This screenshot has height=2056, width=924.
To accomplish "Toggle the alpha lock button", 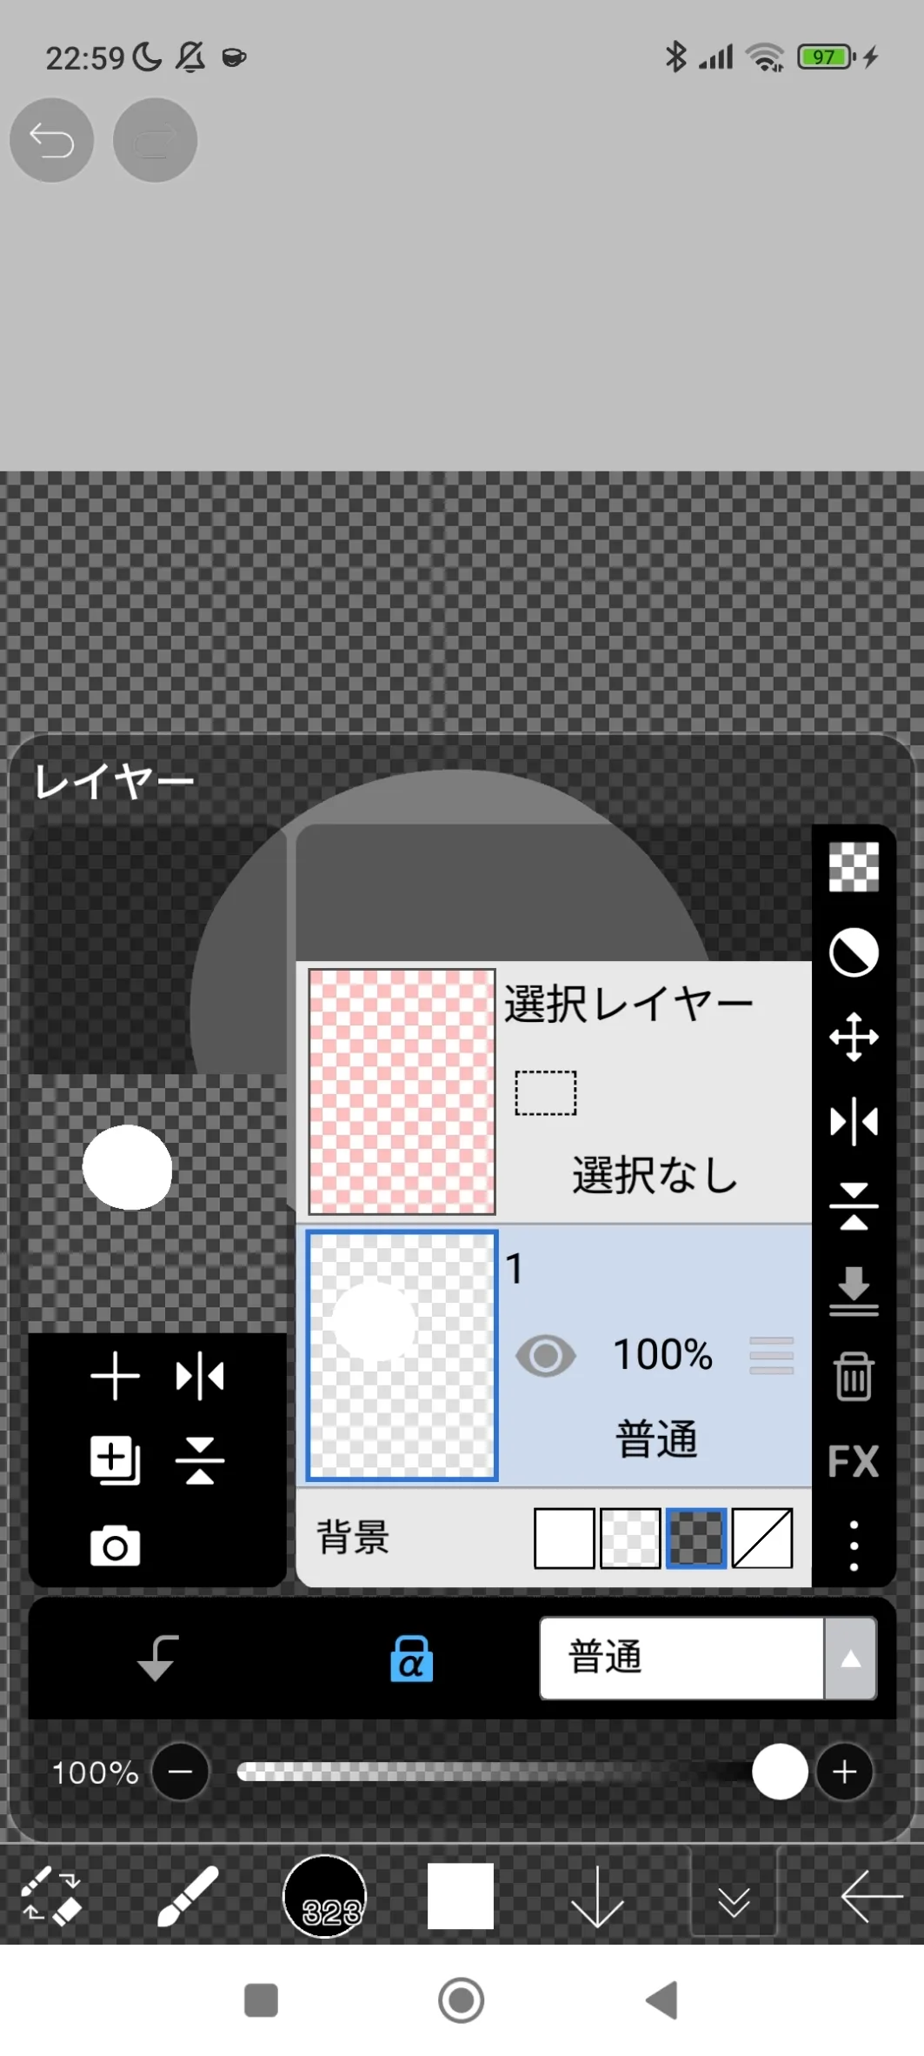I will [411, 1658].
